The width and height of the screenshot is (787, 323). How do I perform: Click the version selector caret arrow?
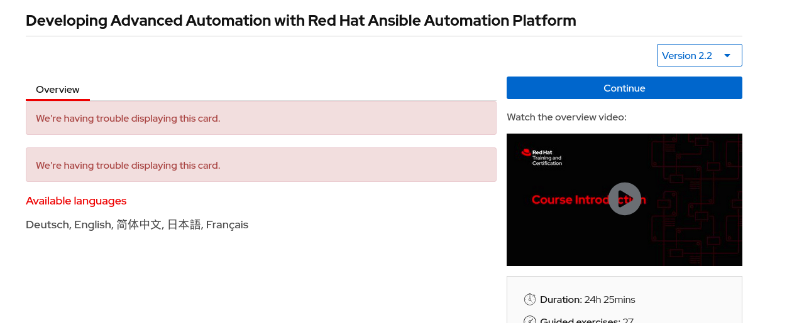coord(727,55)
